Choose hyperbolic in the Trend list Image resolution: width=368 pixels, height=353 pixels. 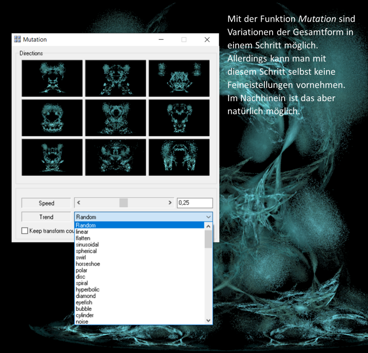coord(140,289)
